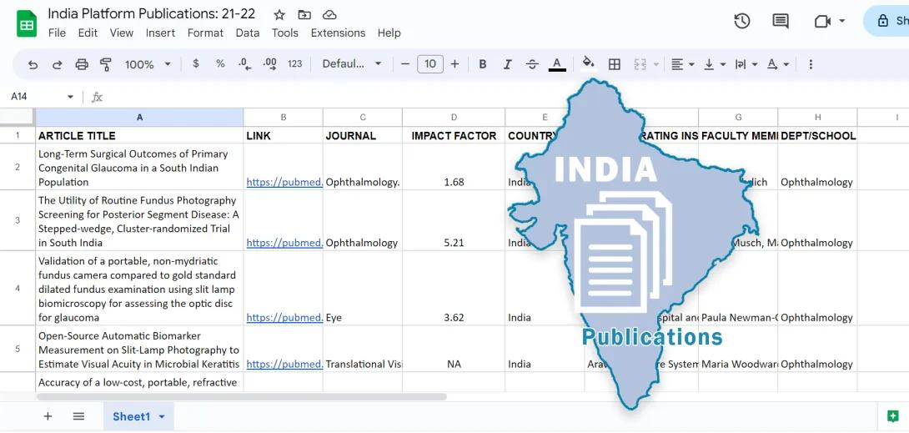Print the spreadsheet
909x433 pixels.
[x=82, y=64]
